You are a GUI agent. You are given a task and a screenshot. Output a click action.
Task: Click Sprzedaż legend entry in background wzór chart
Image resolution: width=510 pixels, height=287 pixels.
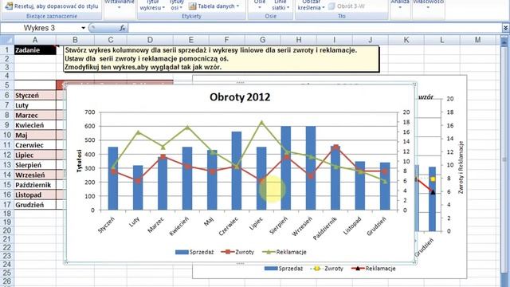[284, 269]
